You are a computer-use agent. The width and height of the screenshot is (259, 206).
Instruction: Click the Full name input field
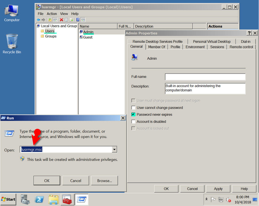pos(205,77)
